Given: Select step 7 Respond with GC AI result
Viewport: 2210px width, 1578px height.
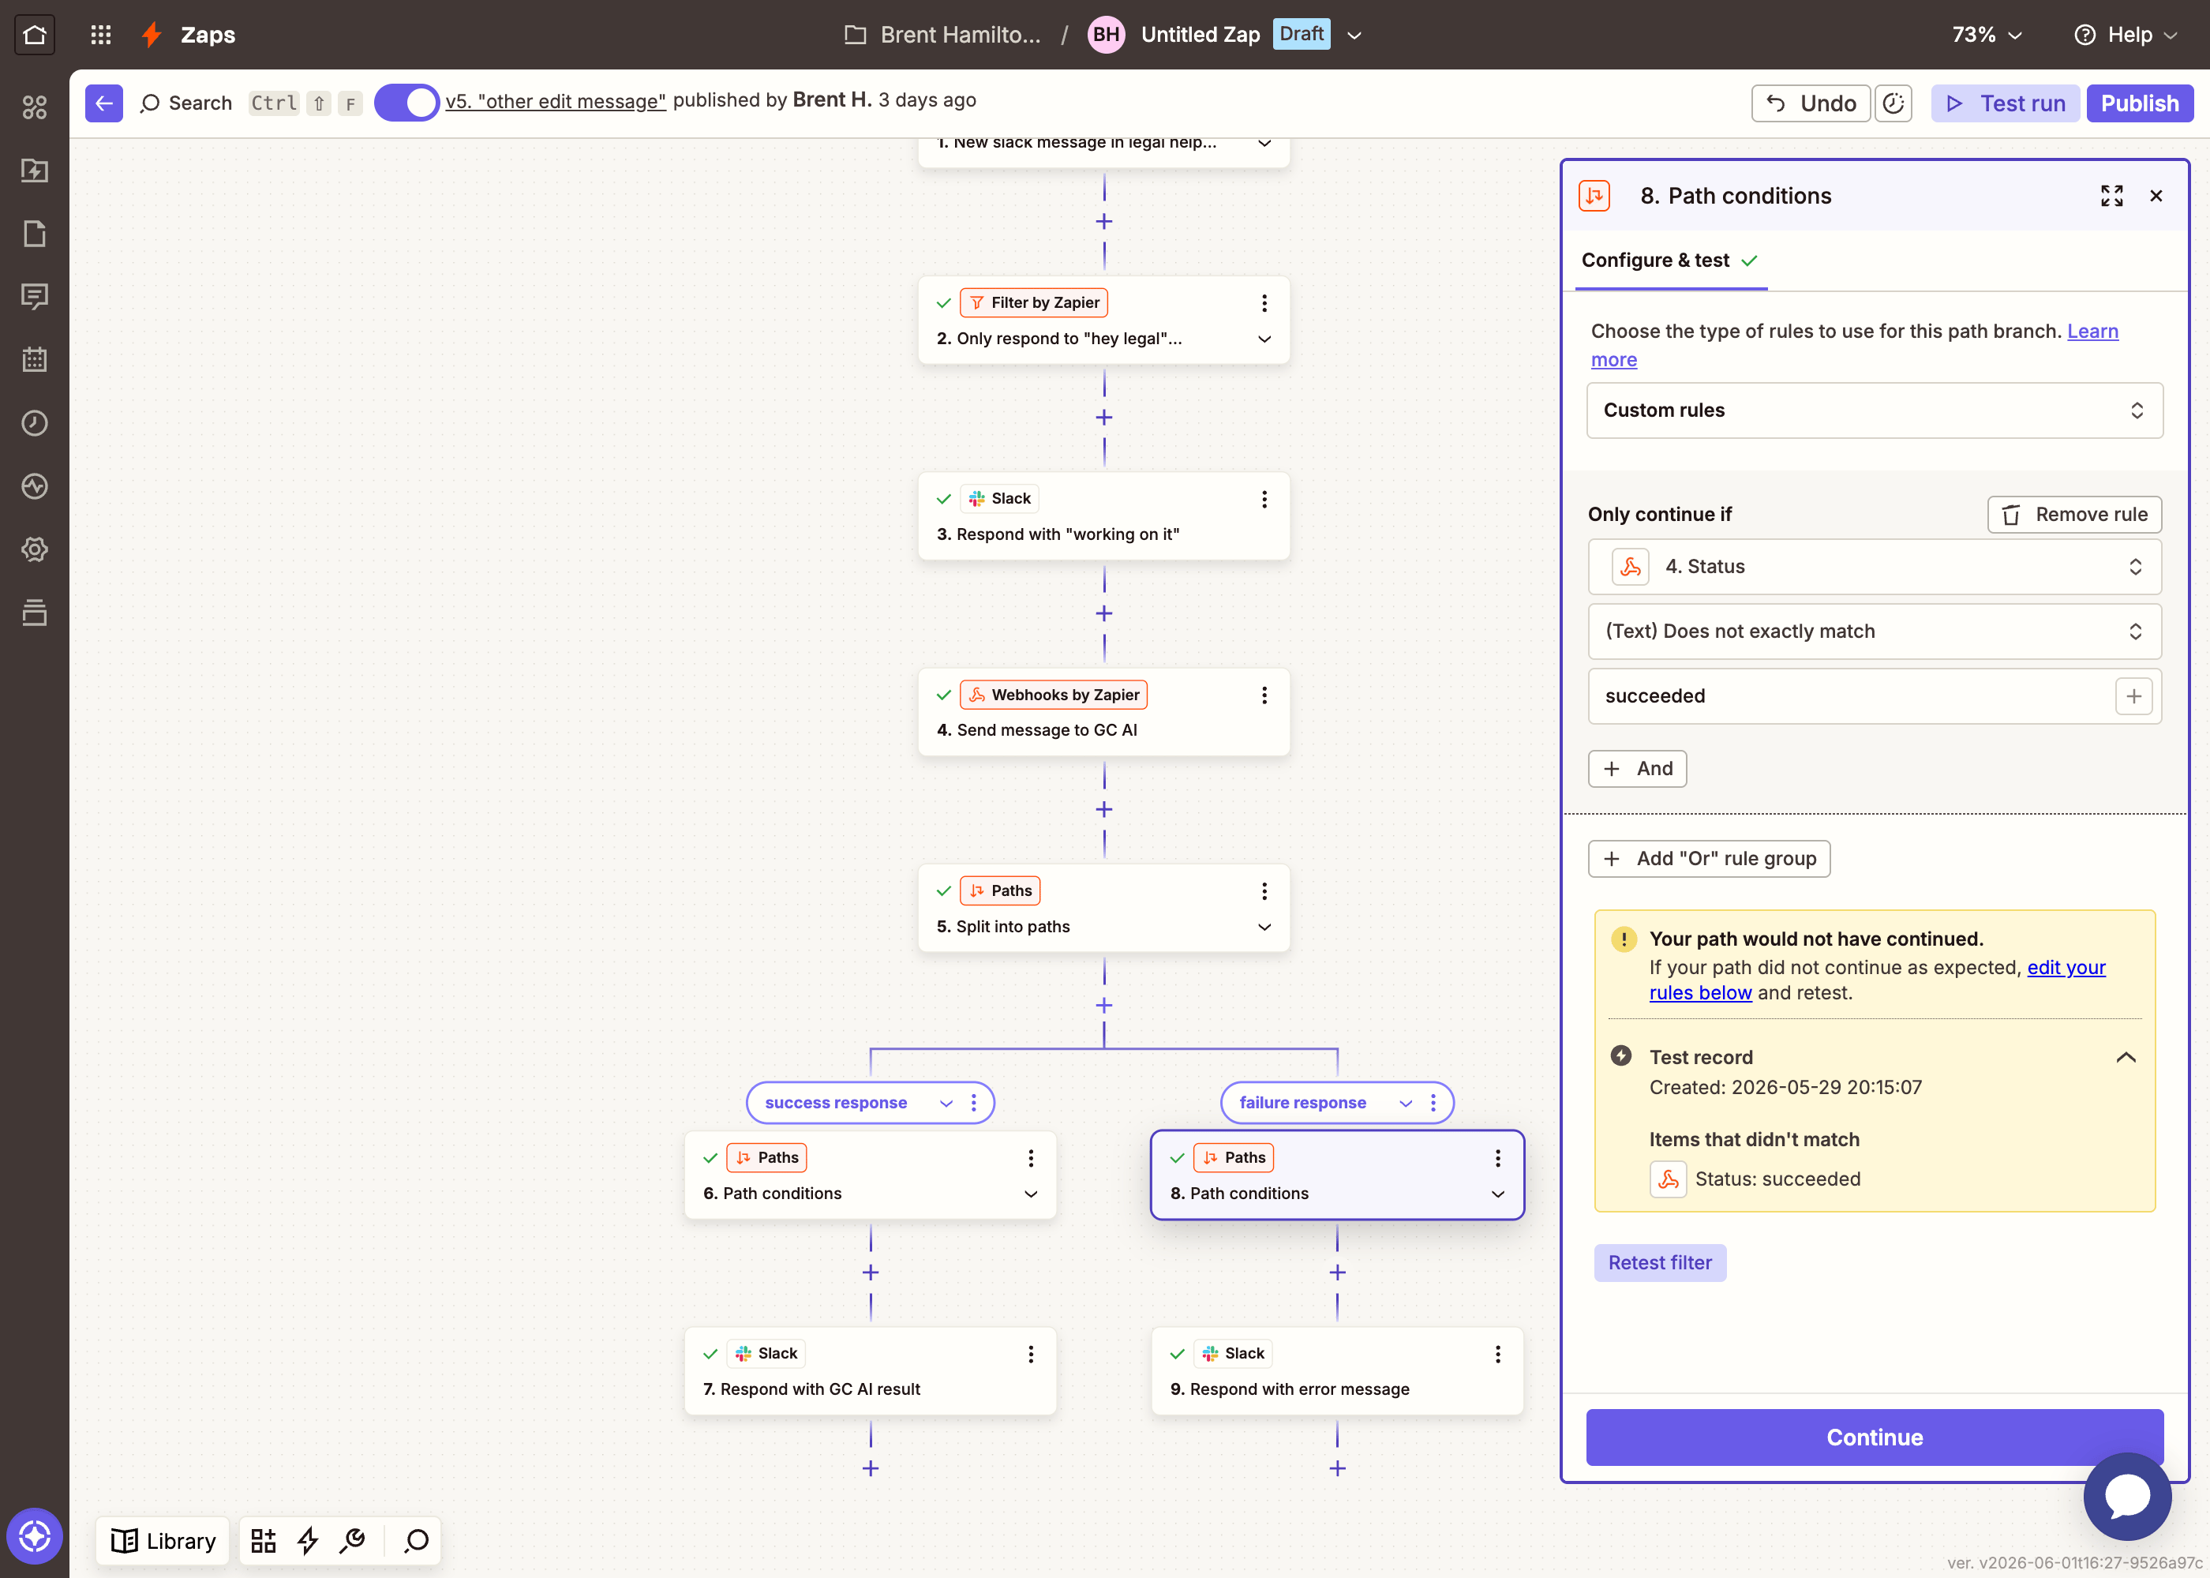Looking at the screenshot, I should [x=871, y=1371].
